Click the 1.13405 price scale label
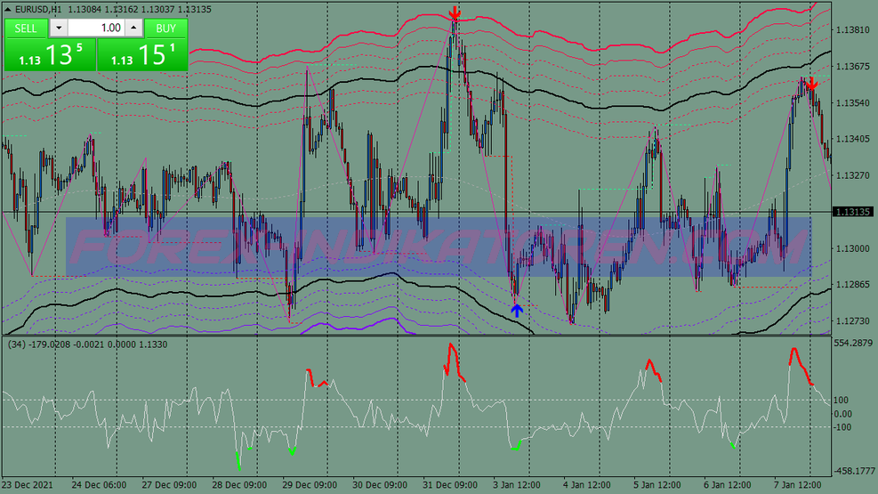 point(852,139)
